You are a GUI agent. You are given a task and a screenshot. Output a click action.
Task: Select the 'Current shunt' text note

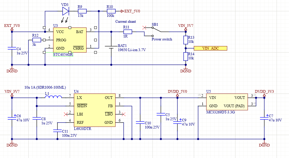point(126,22)
